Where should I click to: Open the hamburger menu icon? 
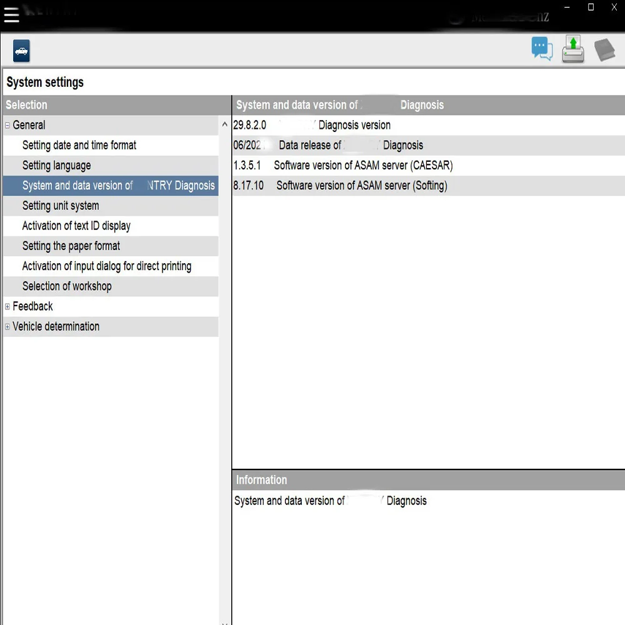click(11, 14)
